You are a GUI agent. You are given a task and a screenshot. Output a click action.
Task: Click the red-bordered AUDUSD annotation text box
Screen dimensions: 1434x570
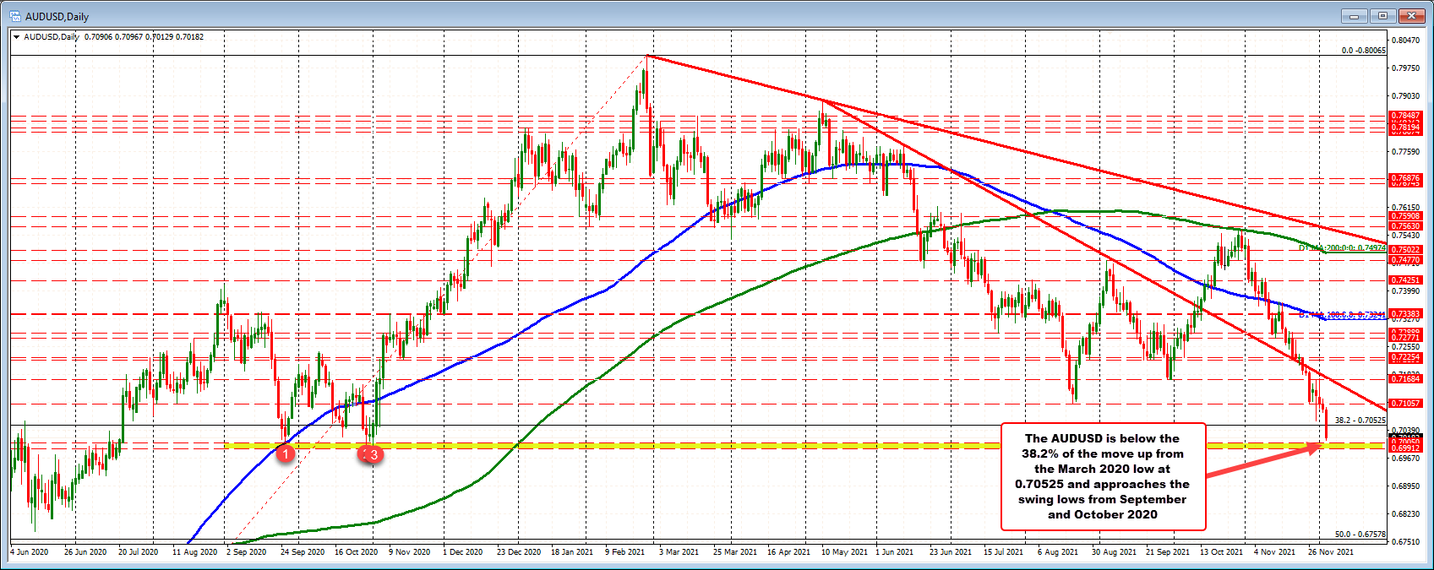[1102, 476]
